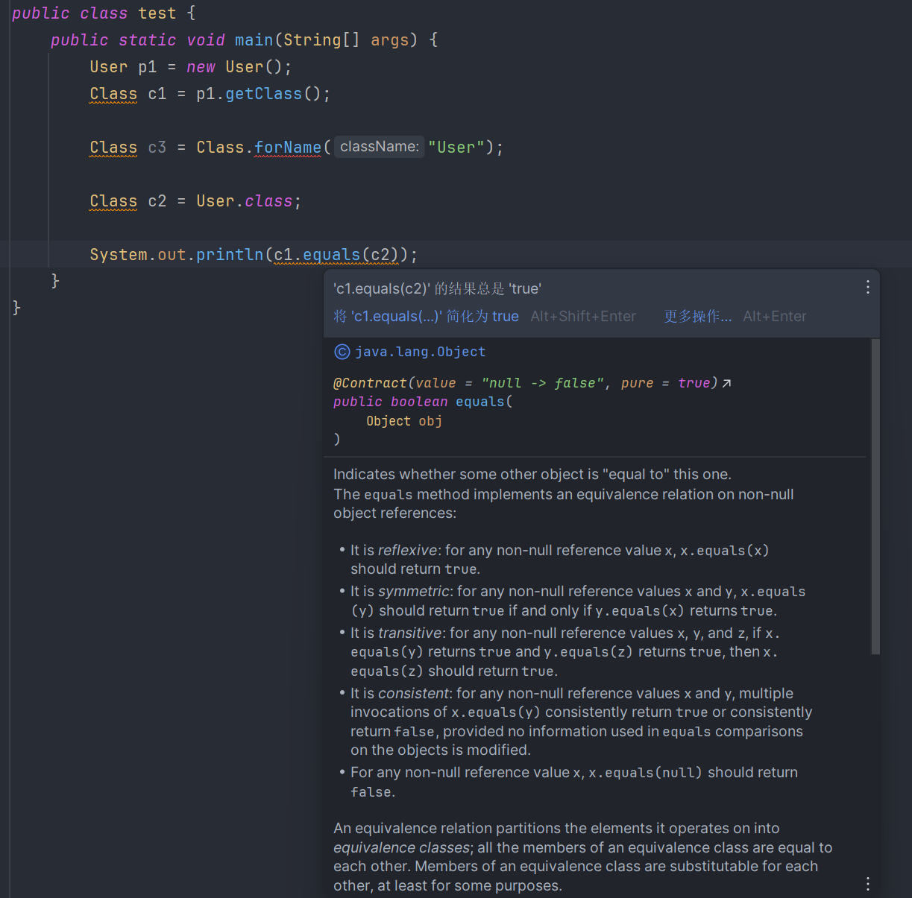Viewport: 912px width, 898px height.
Task: Click the three-dot menu at the documentation bottom
Action: (867, 884)
